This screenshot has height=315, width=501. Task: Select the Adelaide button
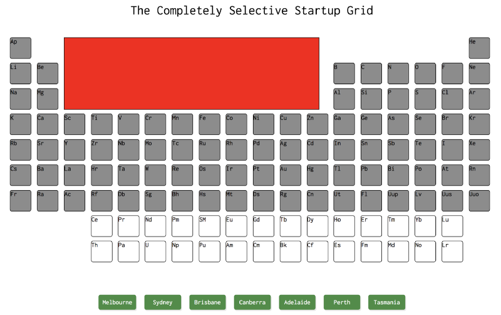[297, 302]
